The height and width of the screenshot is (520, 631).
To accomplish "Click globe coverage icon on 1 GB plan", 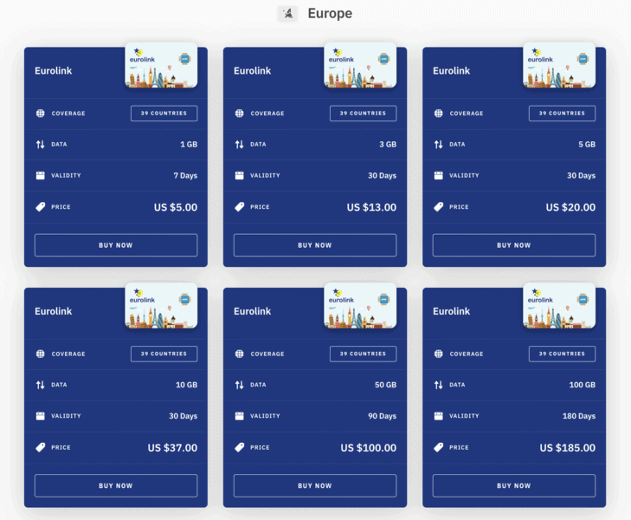I will (40, 114).
